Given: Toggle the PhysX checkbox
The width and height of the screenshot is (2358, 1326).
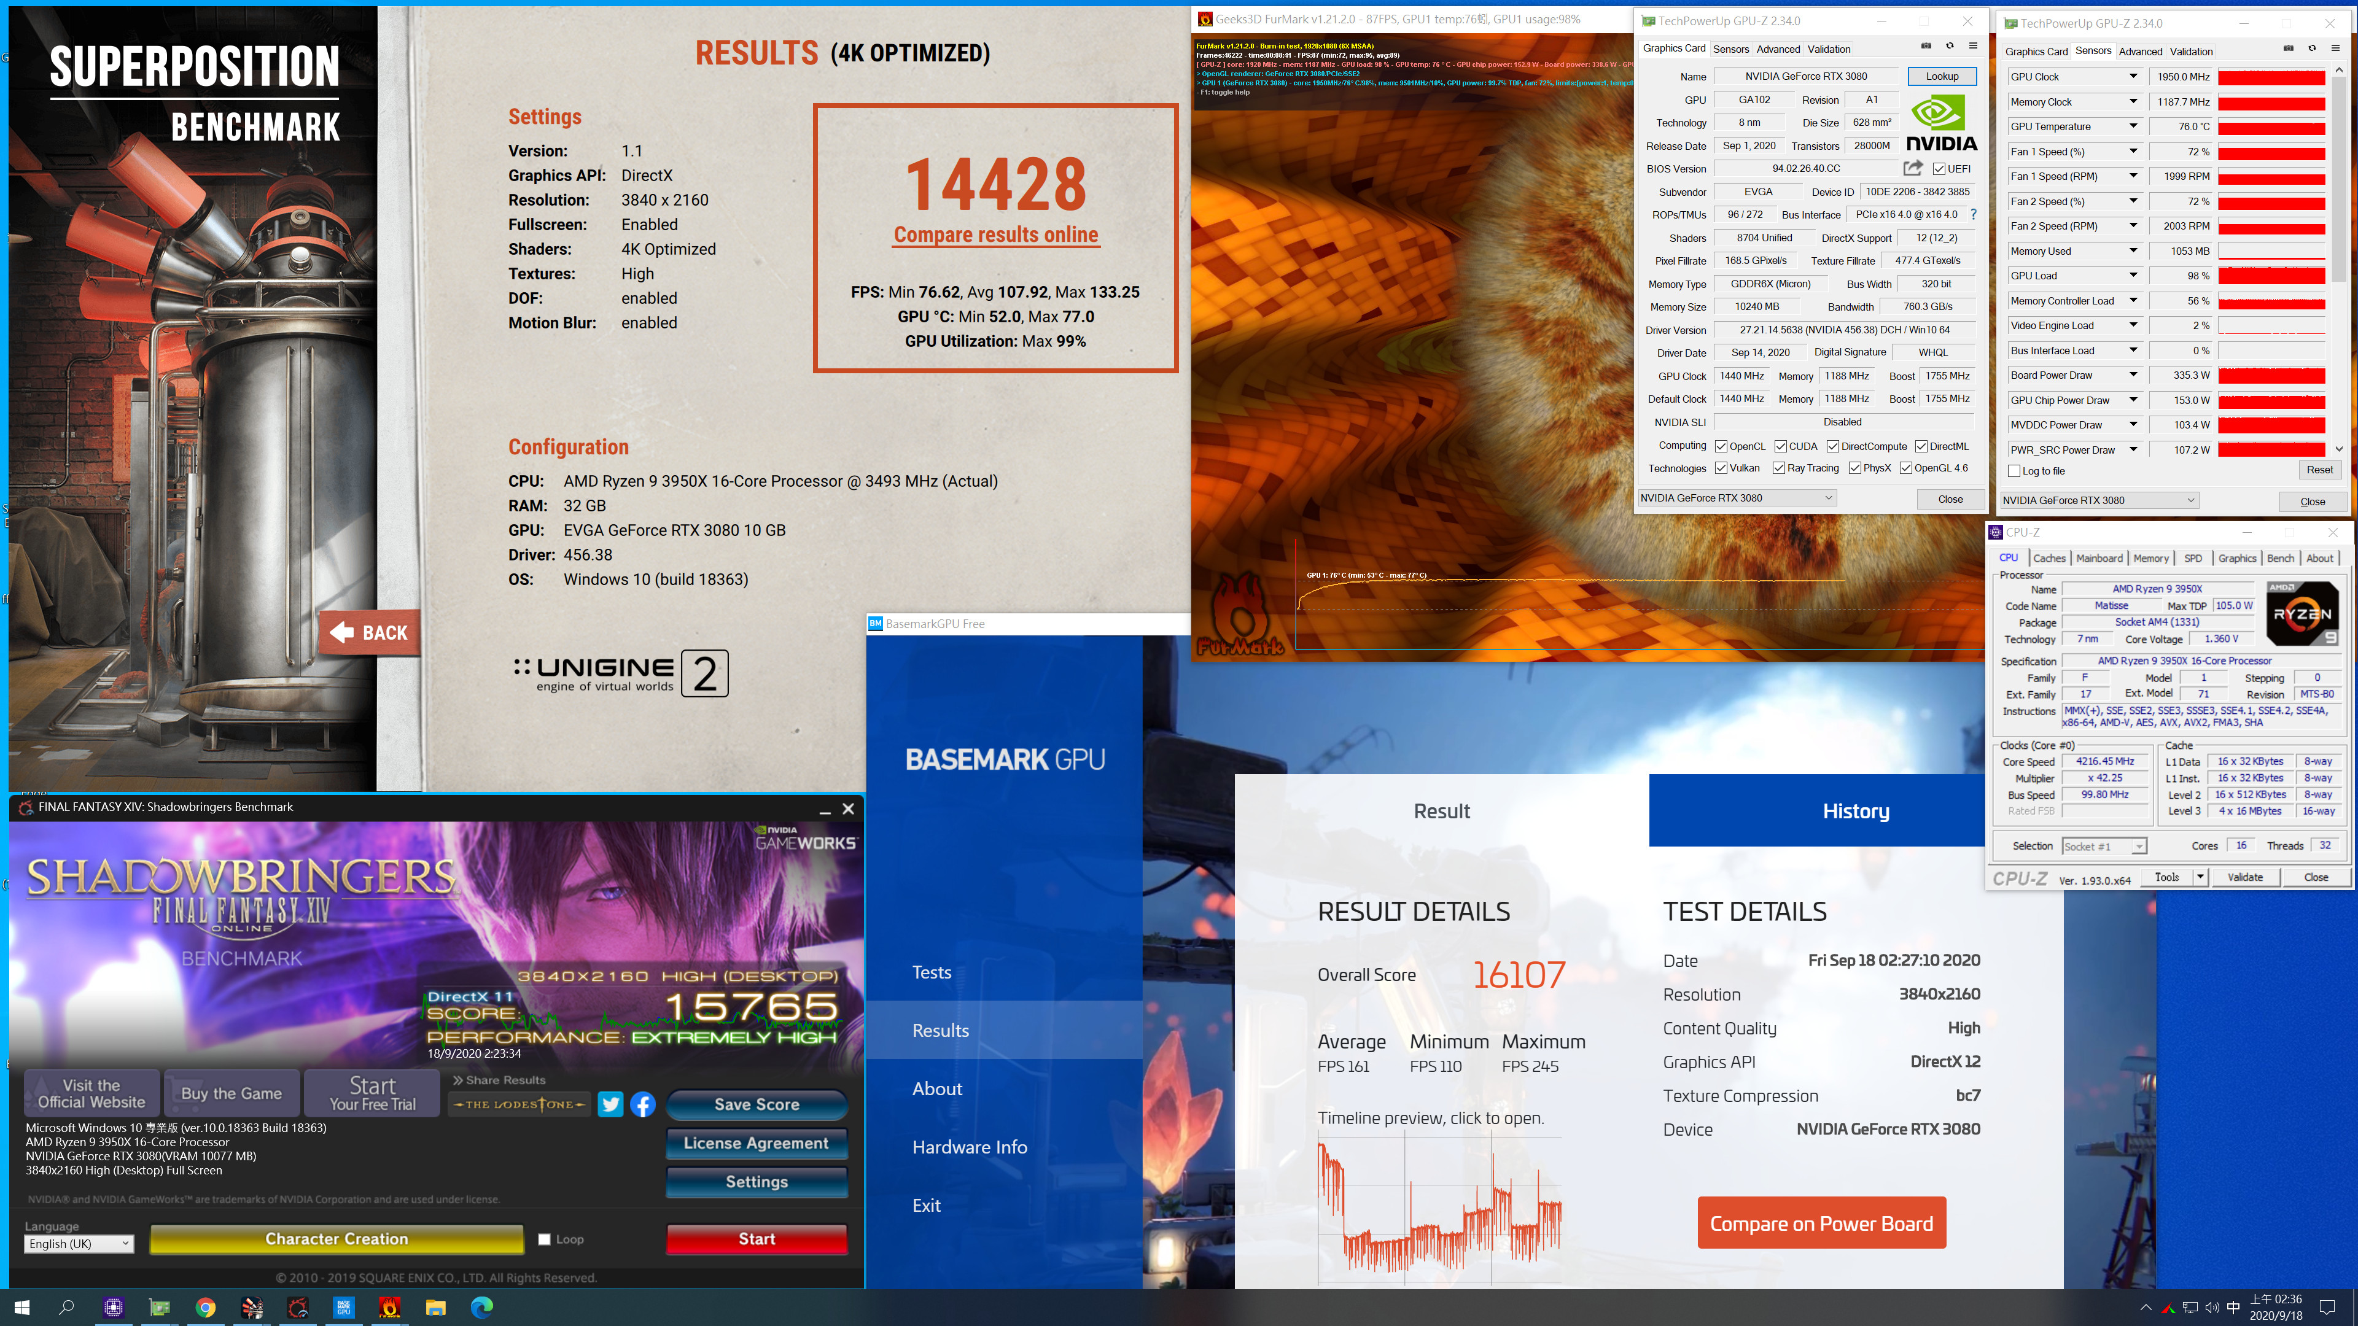Looking at the screenshot, I should (1854, 468).
